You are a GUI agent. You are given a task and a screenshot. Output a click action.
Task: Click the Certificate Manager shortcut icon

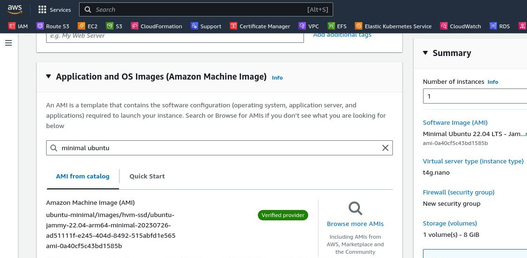pos(233,26)
